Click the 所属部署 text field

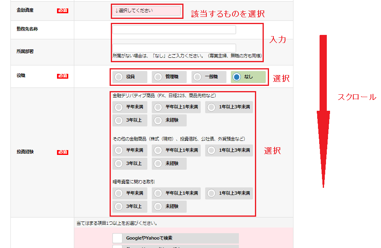point(174,48)
